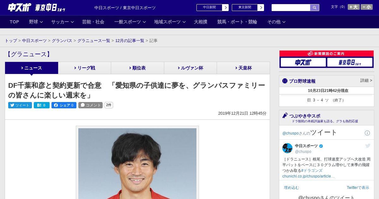Click the @chuspo handle in tweet

click(303, 152)
